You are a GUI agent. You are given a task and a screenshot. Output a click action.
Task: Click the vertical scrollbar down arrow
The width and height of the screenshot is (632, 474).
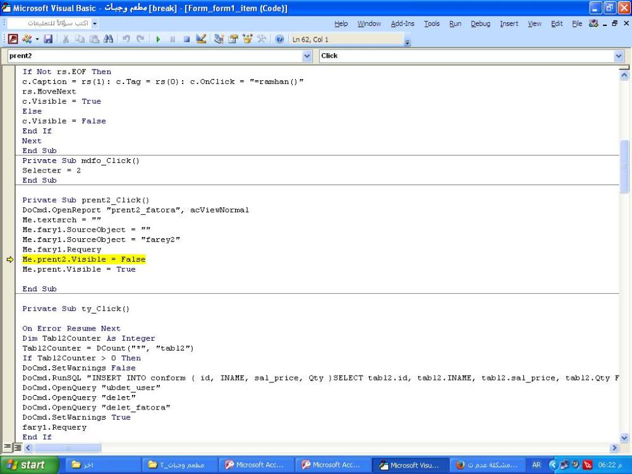pyautogui.click(x=624, y=437)
